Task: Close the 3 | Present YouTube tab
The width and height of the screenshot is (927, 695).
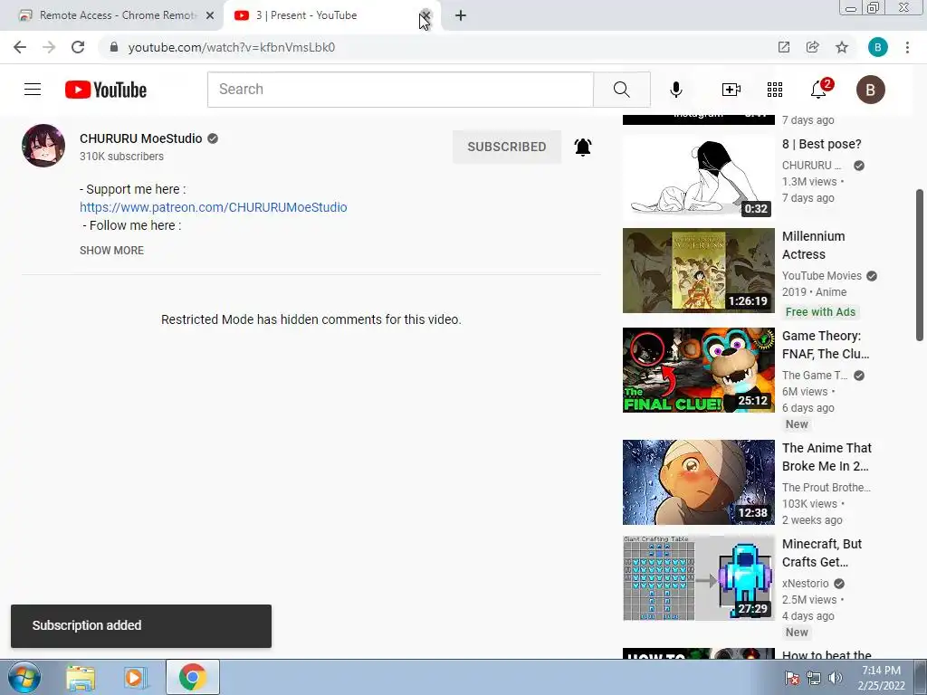Action: [425, 15]
